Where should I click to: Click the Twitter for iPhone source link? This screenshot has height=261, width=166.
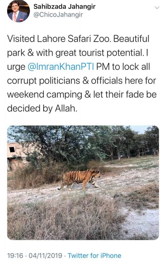coord(94,255)
